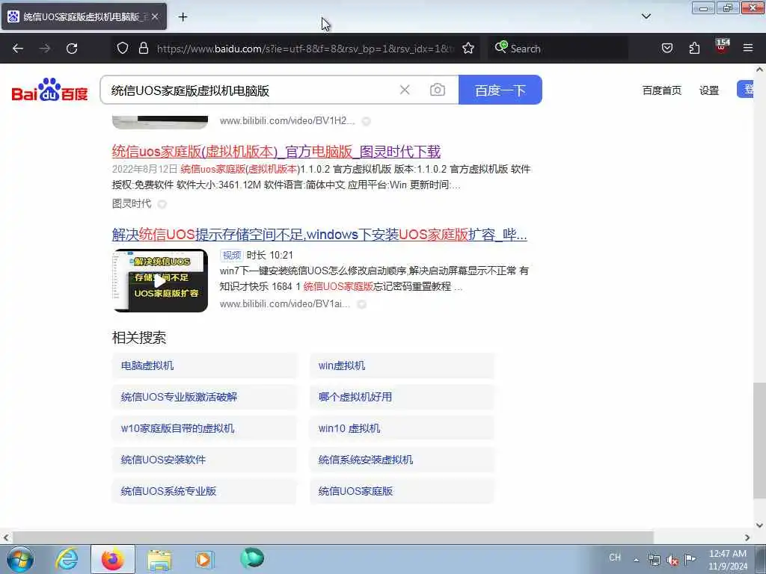The height and width of the screenshot is (574, 766).
Task: Open Windows Media Player on taskbar
Action: 204,559
